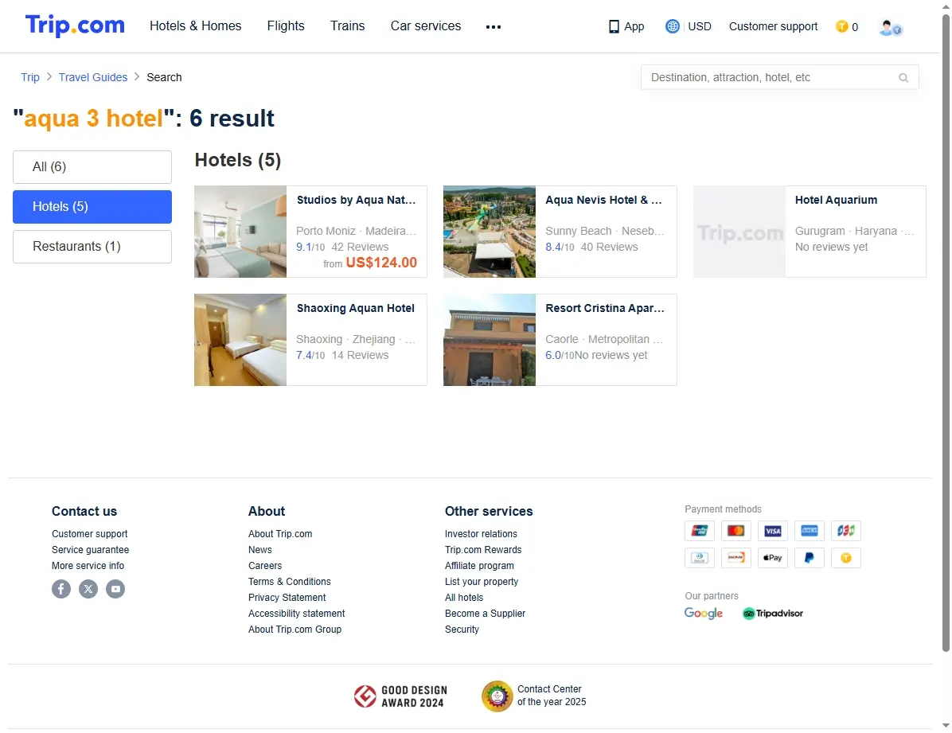The width and height of the screenshot is (952, 733).
Task: Open the Car services menu
Action: click(426, 26)
